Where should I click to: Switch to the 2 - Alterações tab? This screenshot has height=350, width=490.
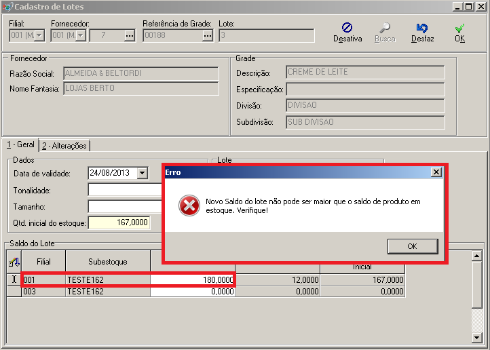pyautogui.click(x=65, y=145)
